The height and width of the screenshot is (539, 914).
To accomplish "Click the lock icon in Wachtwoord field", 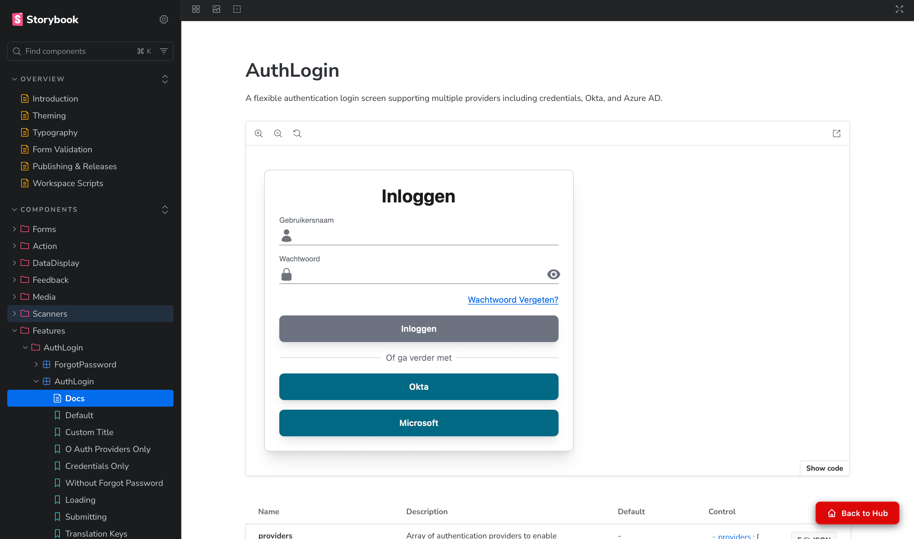I will [286, 274].
